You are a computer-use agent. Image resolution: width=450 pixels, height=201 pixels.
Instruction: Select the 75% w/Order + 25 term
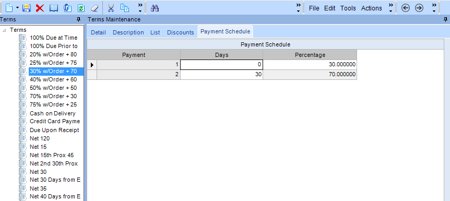53,104
